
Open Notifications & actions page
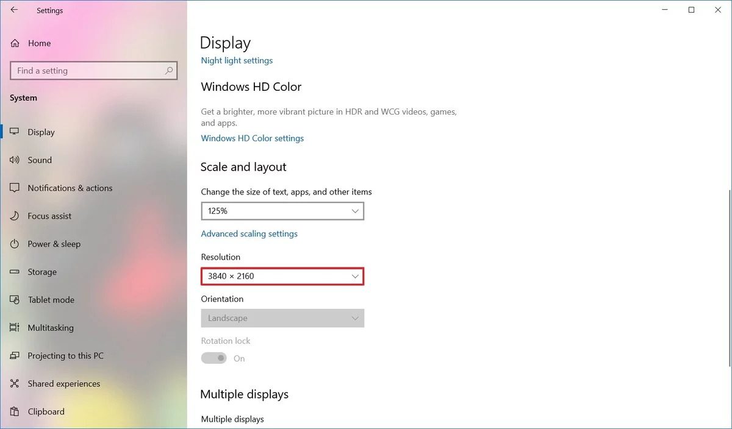point(93,188)
